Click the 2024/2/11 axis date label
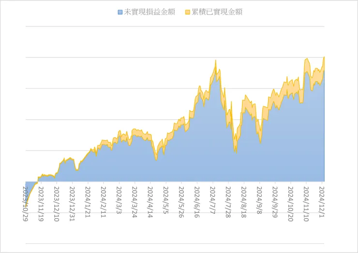Image resolution: width=358 pixels, height=253 pixels. point(103,202)
